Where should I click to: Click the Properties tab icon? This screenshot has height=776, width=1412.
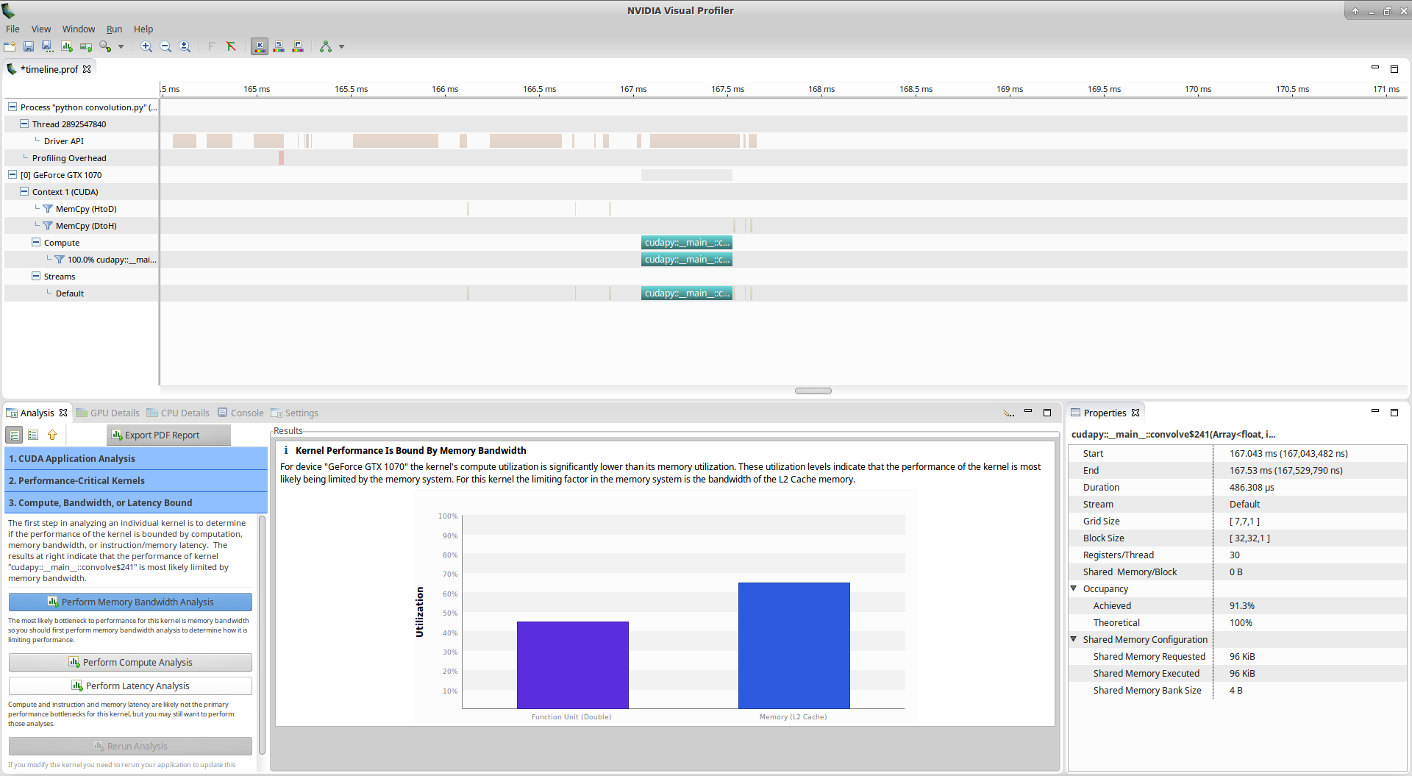coord(1075,413)
